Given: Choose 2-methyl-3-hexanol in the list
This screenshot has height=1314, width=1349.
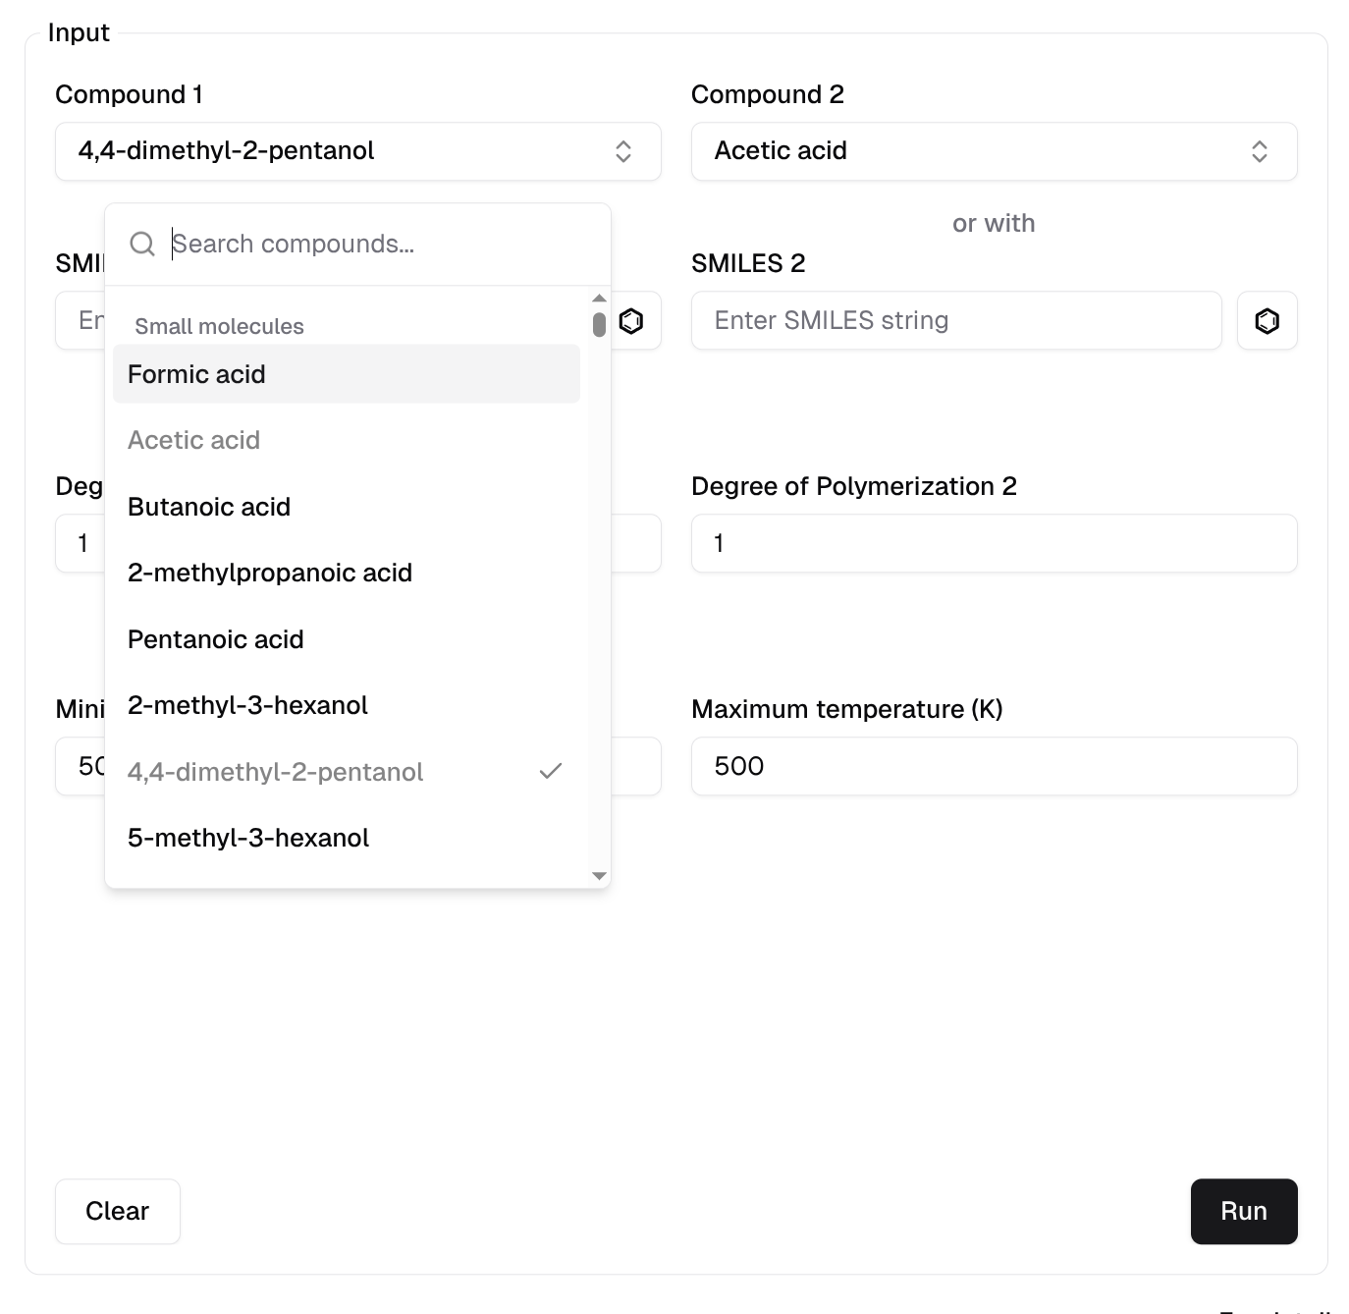Looking at the screenshot, I should click(247, 705).
